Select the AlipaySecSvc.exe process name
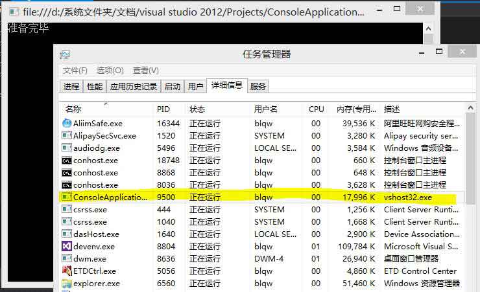The height and width of the screenshot is (292, 480). (104, 135)
